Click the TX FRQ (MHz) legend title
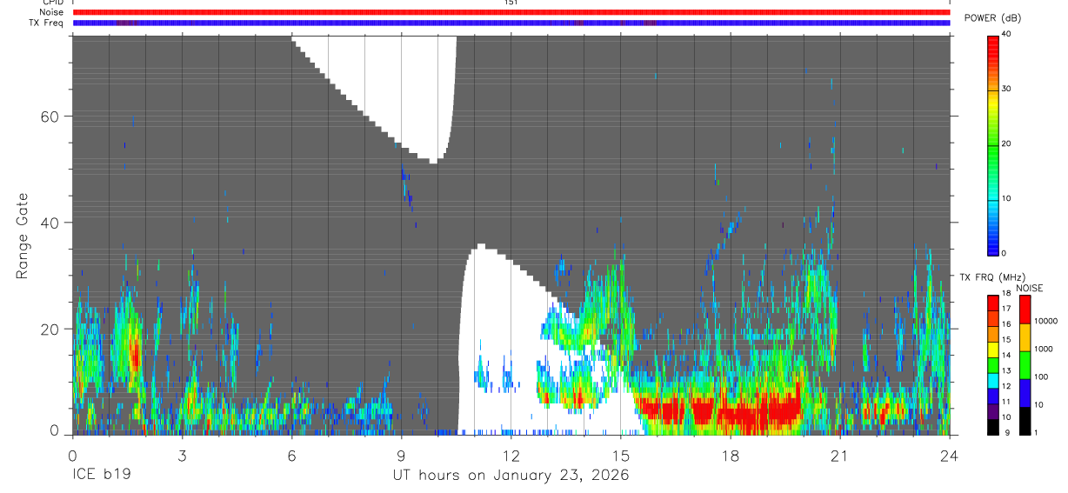This screenshot has height=493, width=1068. click(x=993, y=277)
